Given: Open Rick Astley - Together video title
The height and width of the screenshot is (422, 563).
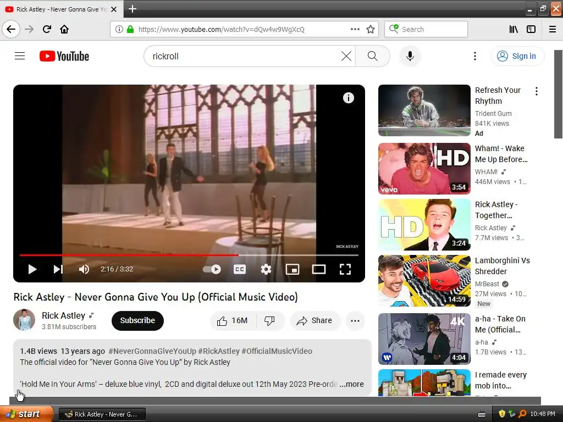Looking at the screenshot, I should pos(496,210).
